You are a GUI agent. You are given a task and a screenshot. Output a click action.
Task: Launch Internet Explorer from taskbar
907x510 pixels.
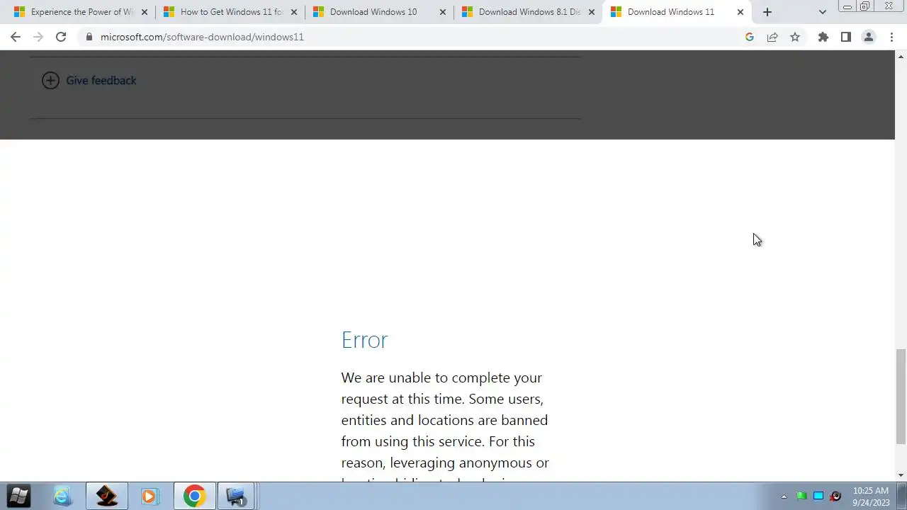pyautogui.click(x=62, y=496)
